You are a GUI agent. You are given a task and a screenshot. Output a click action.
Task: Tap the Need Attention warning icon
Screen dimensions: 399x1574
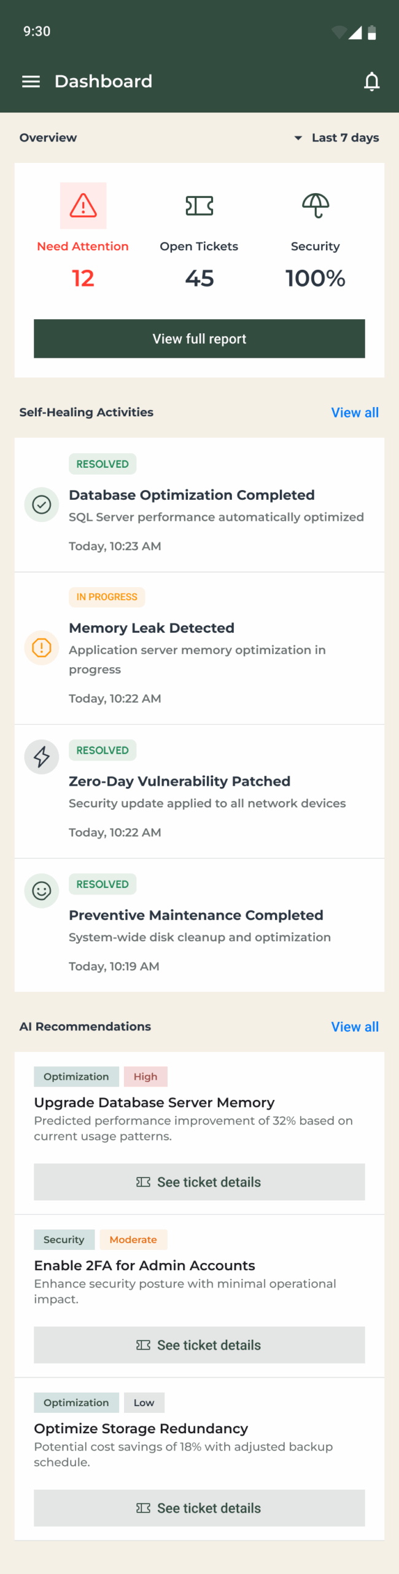point(83,205)
